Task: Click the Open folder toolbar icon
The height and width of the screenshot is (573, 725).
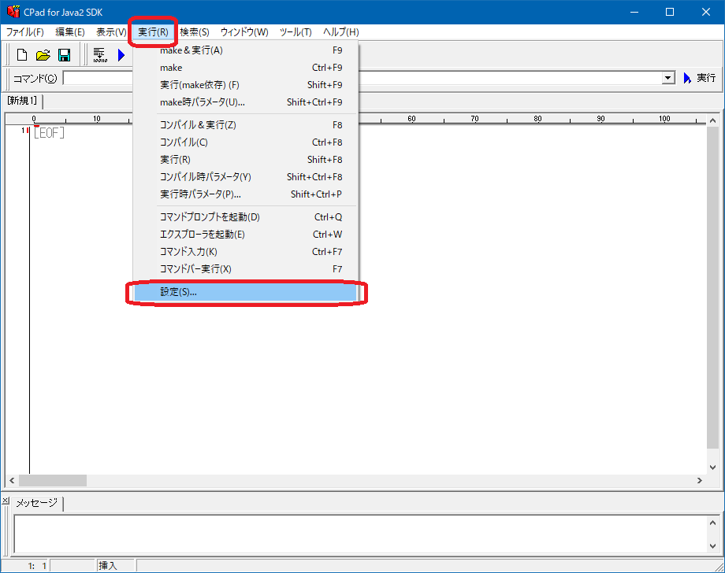Action: click(43, 55)
